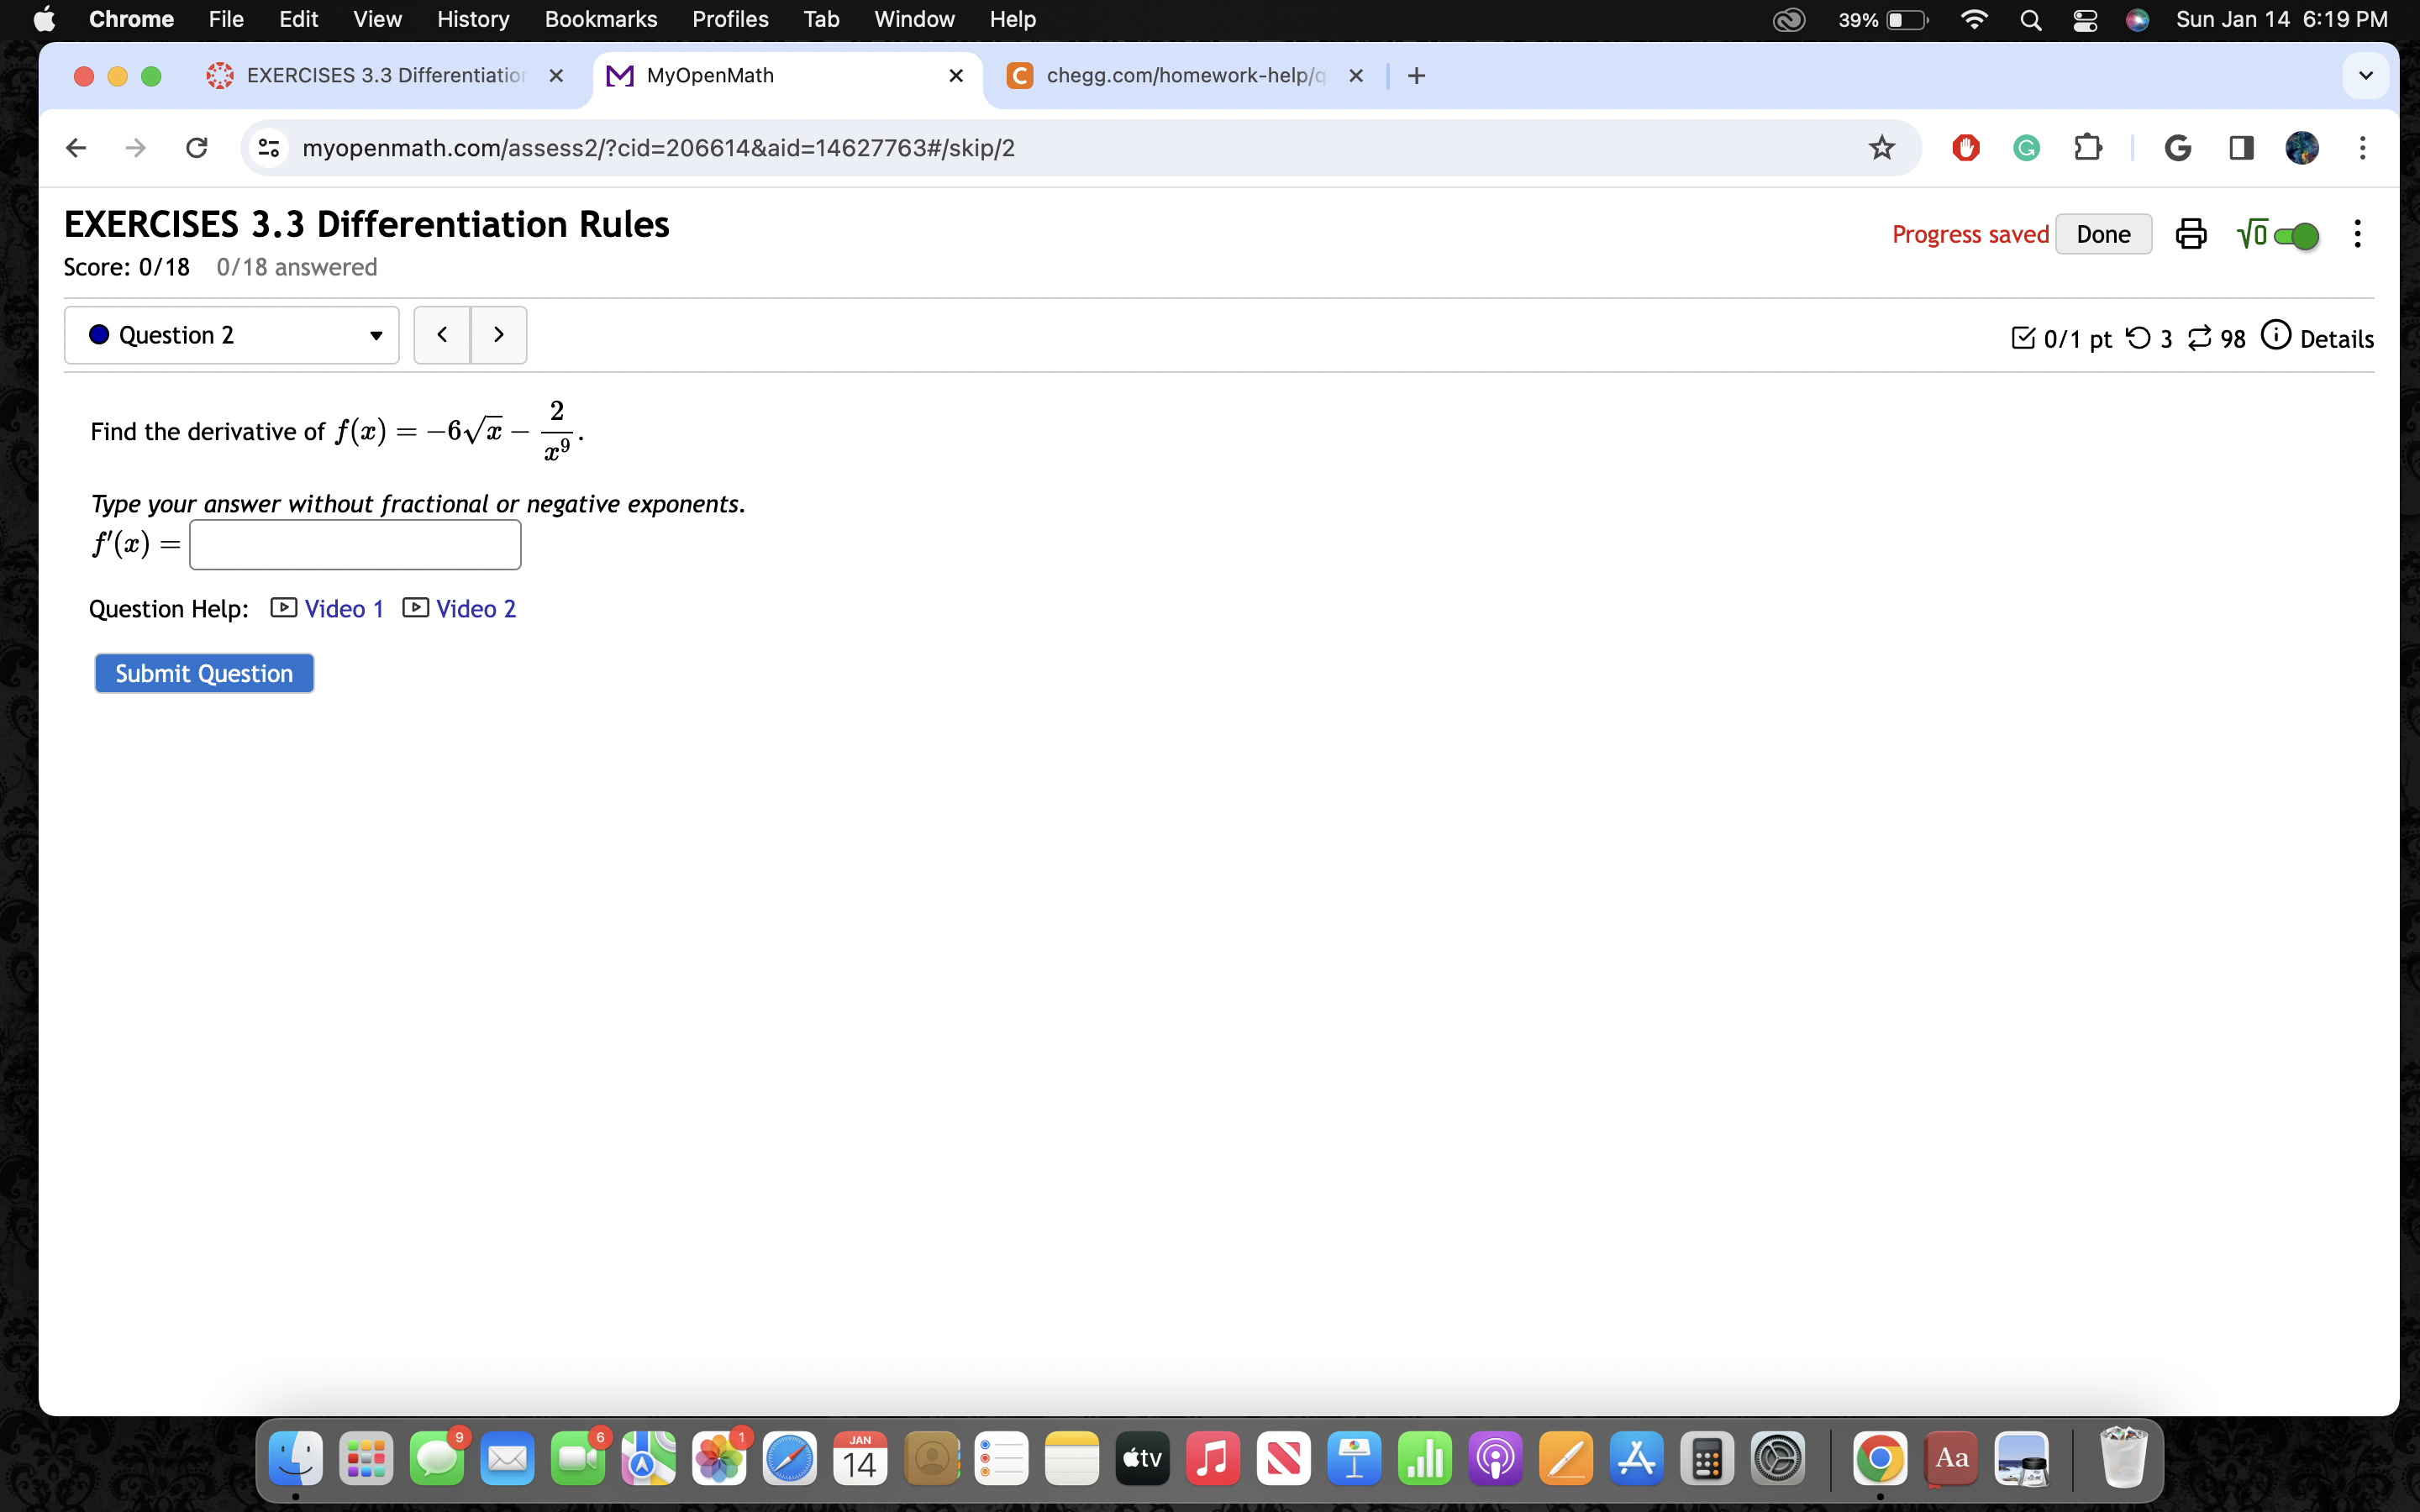Toggle Chrome side panel icon
The width and height of the screenshot is (2420, 1512).
click(x=2241, y=148)
